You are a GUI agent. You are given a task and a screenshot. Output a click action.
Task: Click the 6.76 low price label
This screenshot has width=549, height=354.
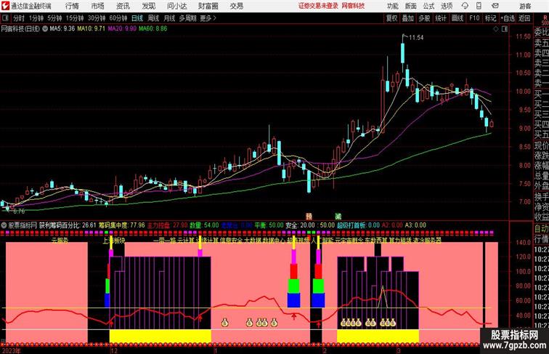tap(19, 212)
